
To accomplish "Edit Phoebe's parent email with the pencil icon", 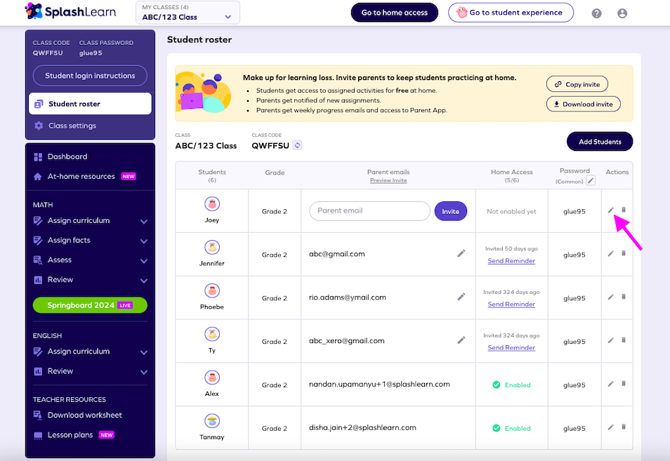I will [x=461, y=297].
